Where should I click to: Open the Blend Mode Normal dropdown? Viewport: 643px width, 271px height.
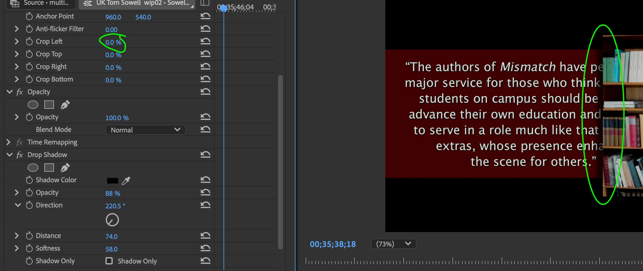(145, 130)
